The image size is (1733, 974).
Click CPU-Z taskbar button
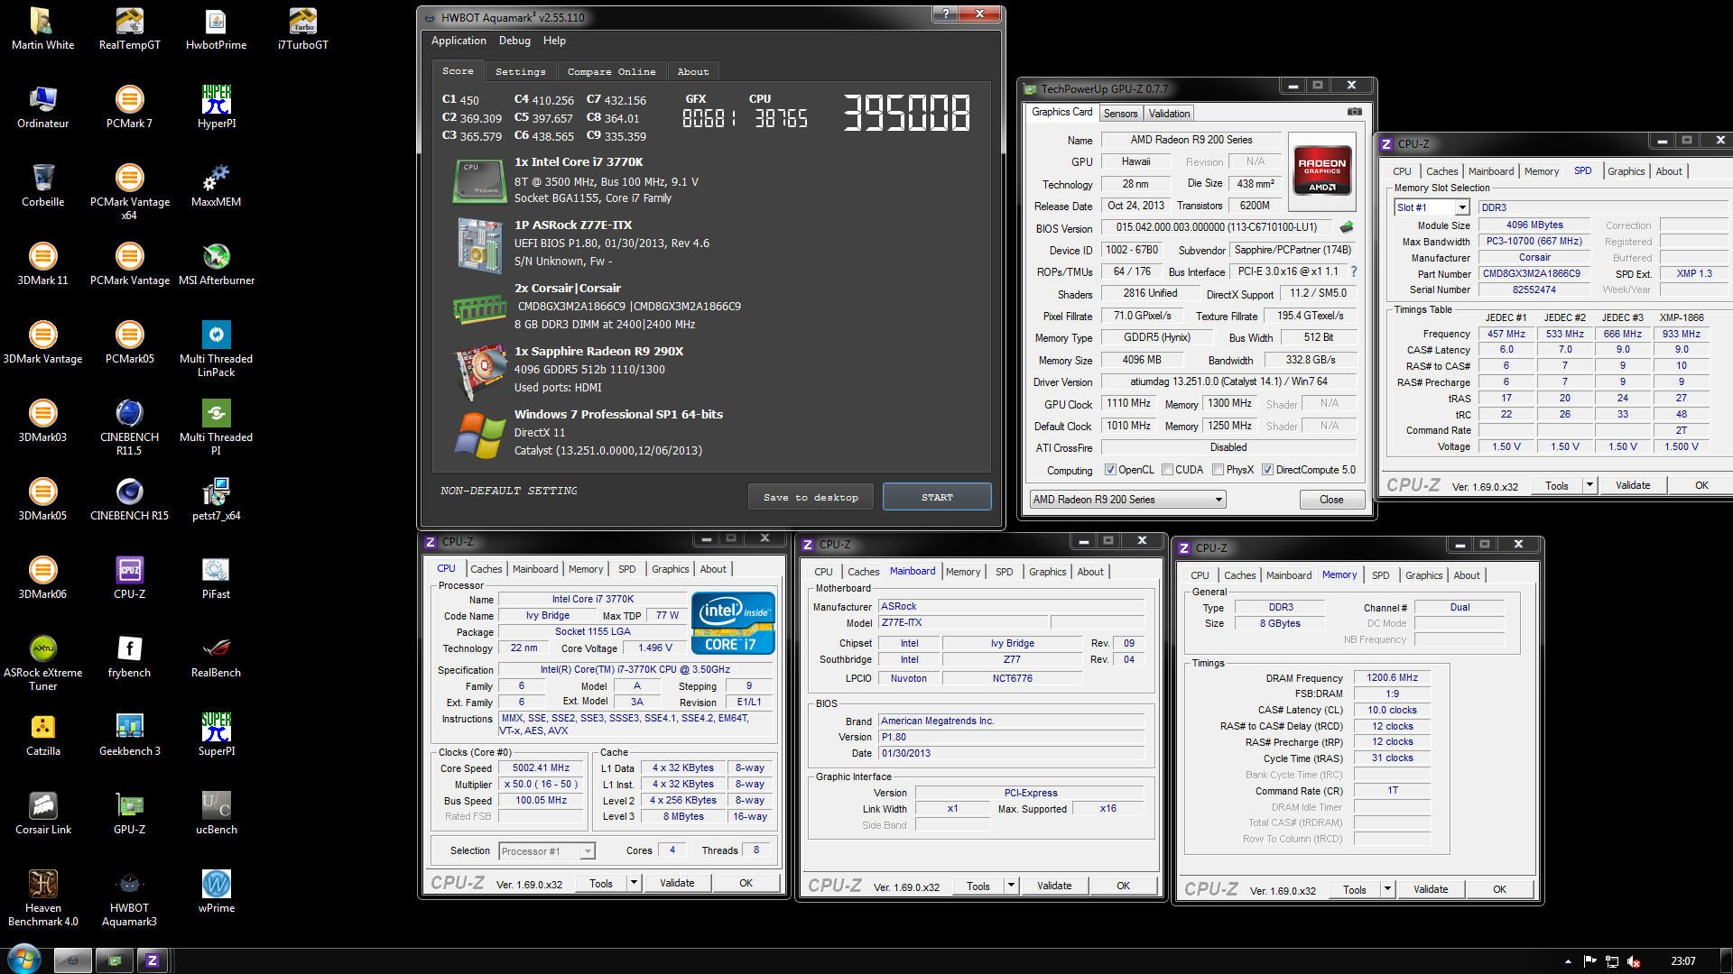coord(152,960)
